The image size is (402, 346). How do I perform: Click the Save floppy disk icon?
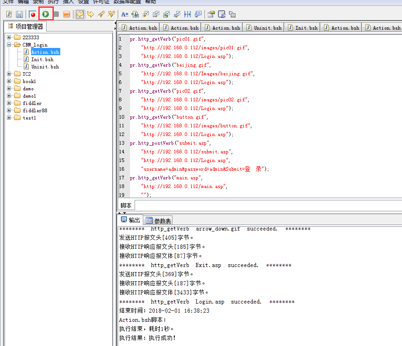pyautogui.click(x=20, y=14)
